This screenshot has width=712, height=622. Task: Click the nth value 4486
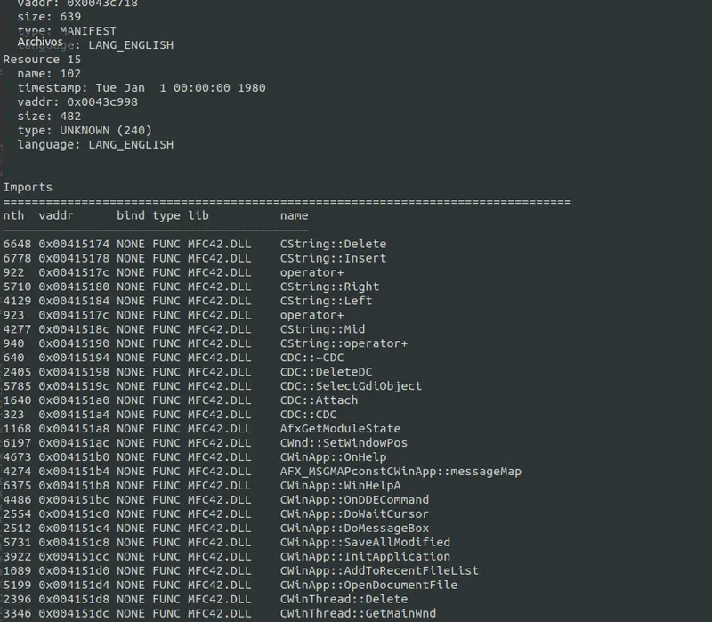tap(17, 500)
